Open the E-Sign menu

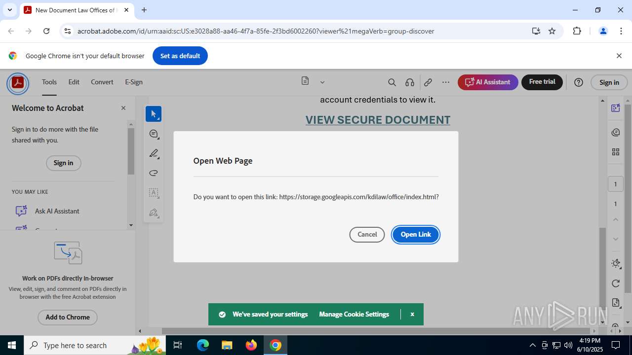tap(134, 82)
